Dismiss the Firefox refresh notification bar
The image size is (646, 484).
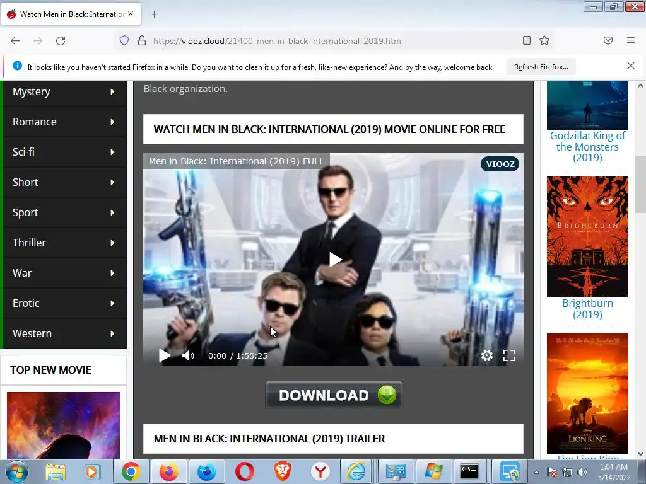(x=631, y=66)
